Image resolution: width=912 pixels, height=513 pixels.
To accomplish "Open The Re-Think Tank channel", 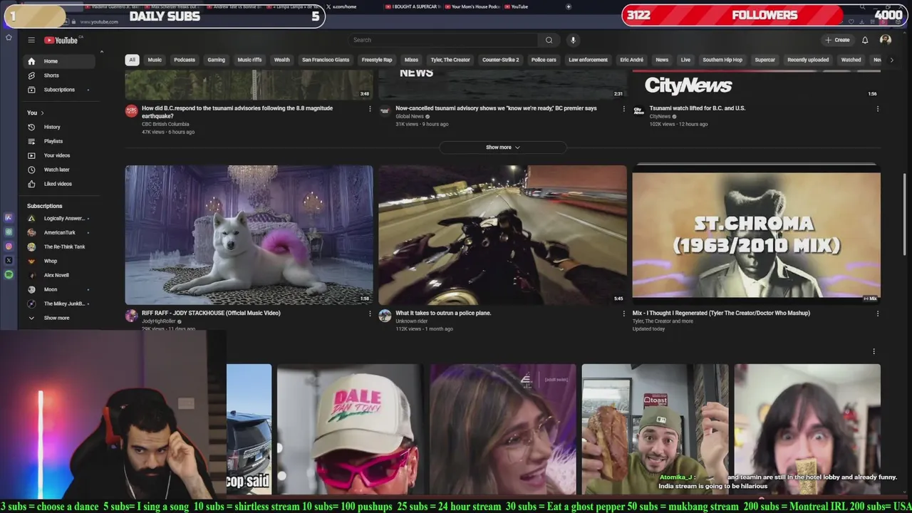I will (x=60, y=247).
